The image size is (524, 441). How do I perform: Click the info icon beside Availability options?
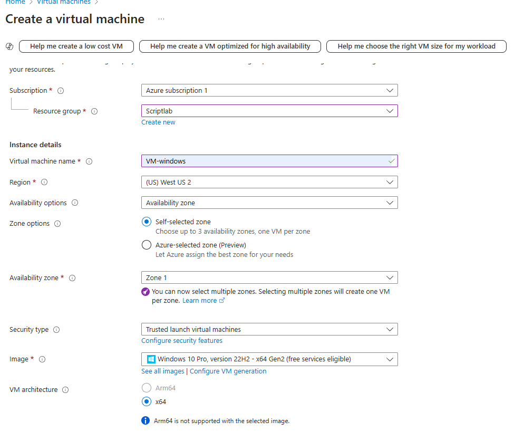click(x=75, y=203)
